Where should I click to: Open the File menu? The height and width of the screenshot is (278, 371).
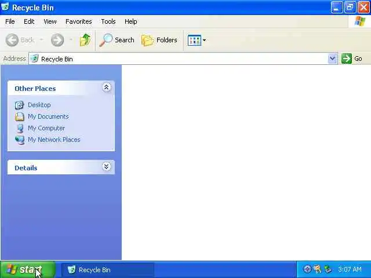click(x=10, y=21)
